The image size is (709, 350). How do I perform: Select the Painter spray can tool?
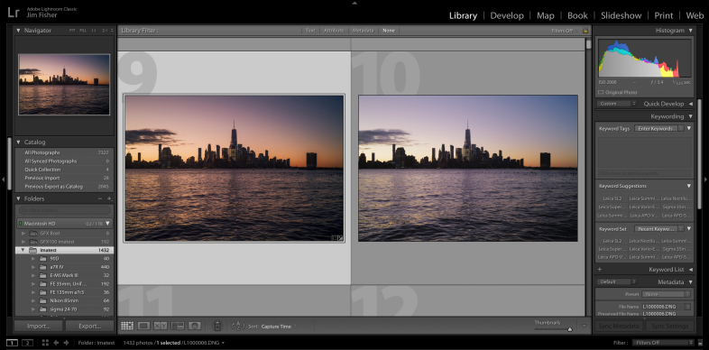click(217, 326)
